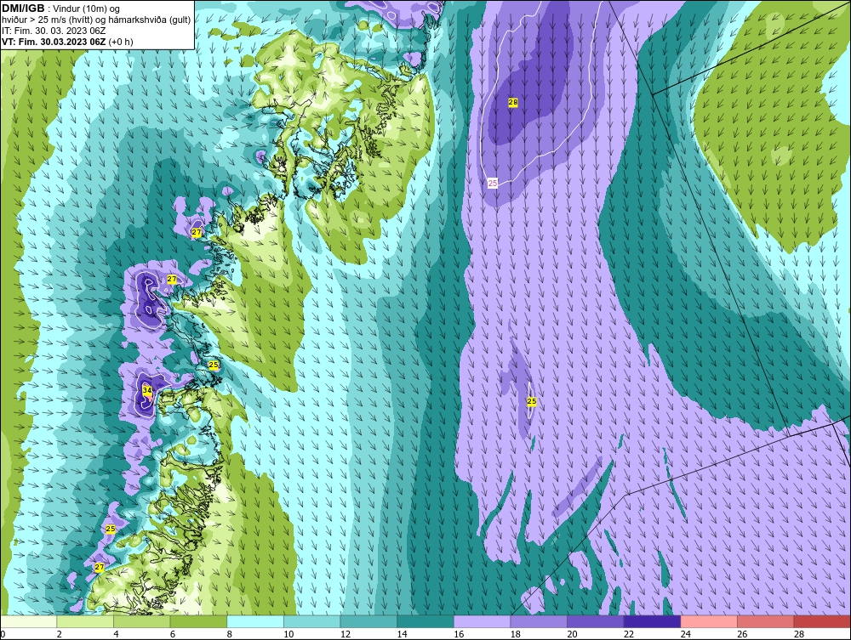Click the legend tick label 28 on the color scale
Viewport: 851px width, 640px height.
tap(799, 634)
